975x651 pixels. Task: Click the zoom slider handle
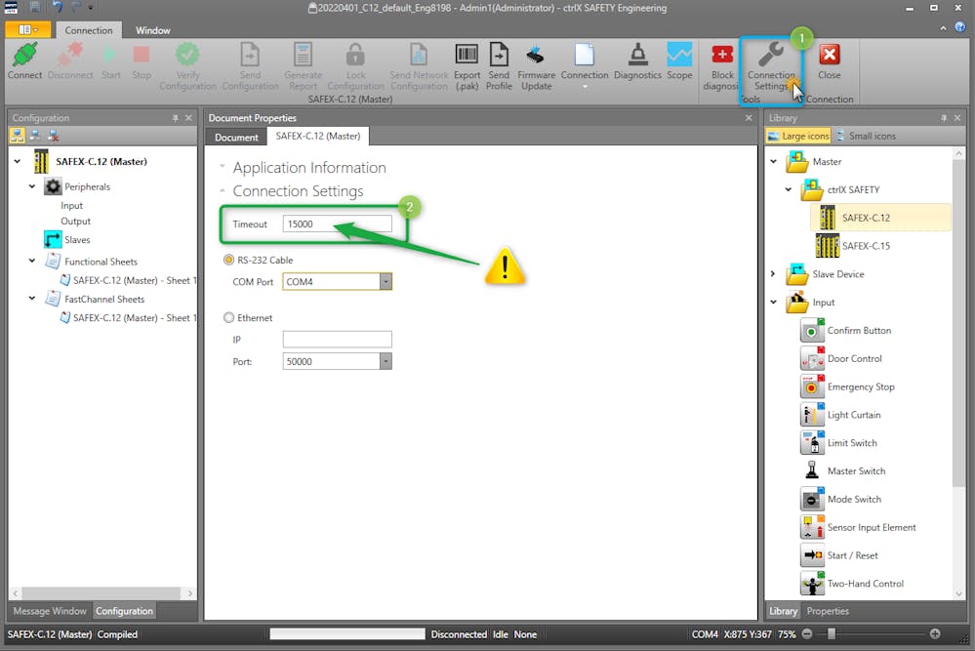[x=832, y=633]
